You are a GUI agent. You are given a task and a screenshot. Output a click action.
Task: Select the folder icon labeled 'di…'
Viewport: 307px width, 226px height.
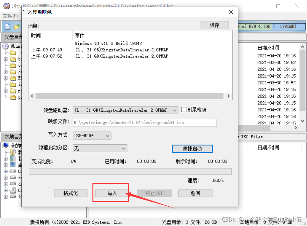(x=13, y=72)
